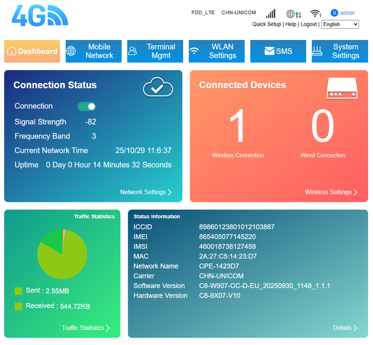Click the envelope icon on SMS tab

coord(269,51)
